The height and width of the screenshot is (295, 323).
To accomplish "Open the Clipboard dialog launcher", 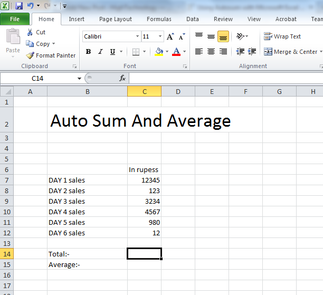I will (x=74, y=66).
